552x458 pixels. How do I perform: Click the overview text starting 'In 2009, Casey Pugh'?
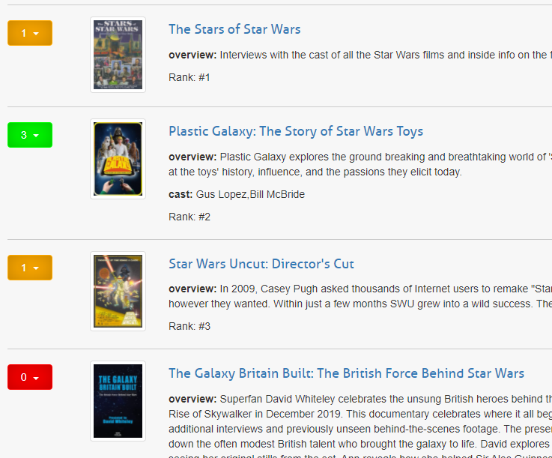(x=360, y=296)
